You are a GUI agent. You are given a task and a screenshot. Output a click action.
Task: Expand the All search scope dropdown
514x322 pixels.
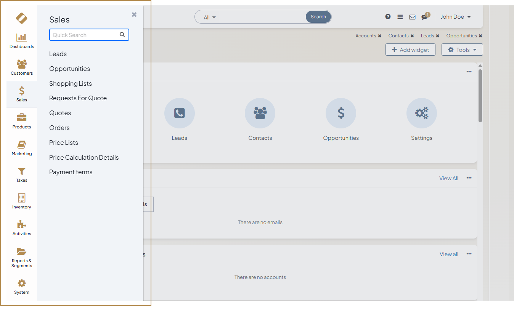click(x=210, y=17)
